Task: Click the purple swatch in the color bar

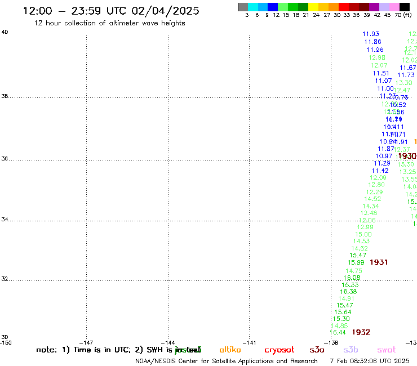Action: point(374,7)
